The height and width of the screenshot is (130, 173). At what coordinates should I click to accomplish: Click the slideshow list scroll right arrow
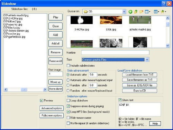pyautogui.click(x=45, y=89)
